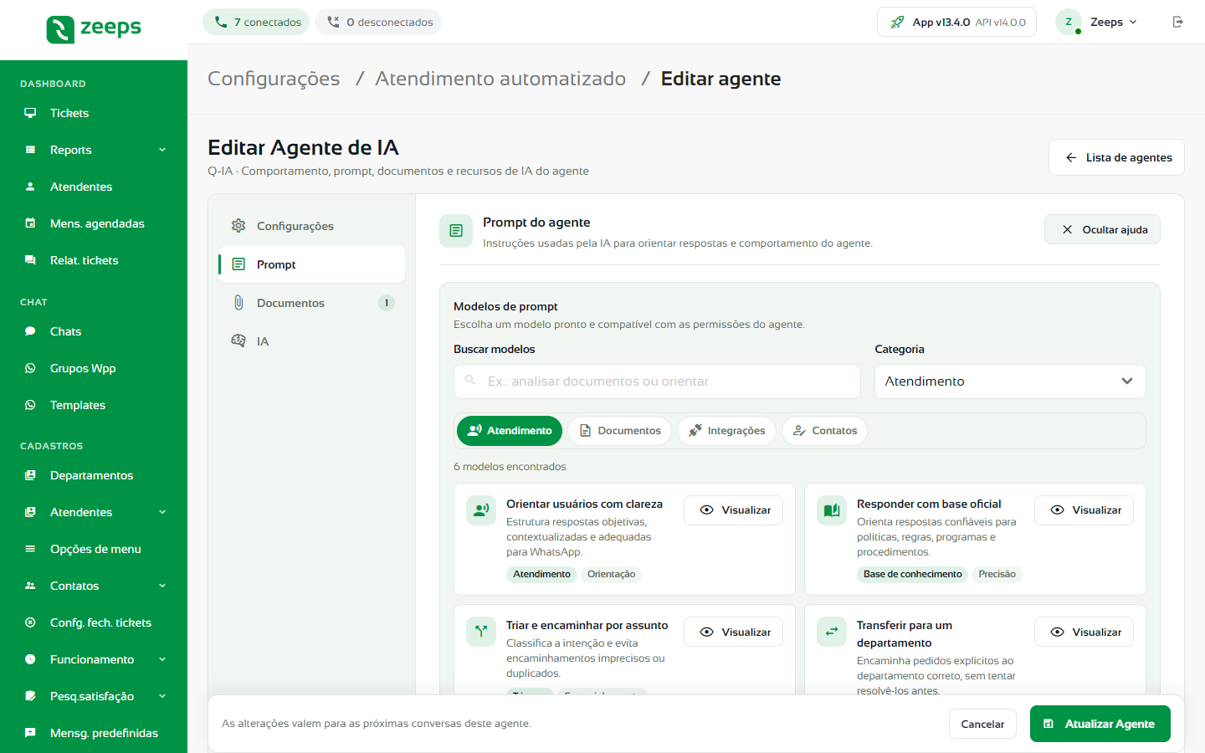Click Cancelar button

(x=982, y=724)
